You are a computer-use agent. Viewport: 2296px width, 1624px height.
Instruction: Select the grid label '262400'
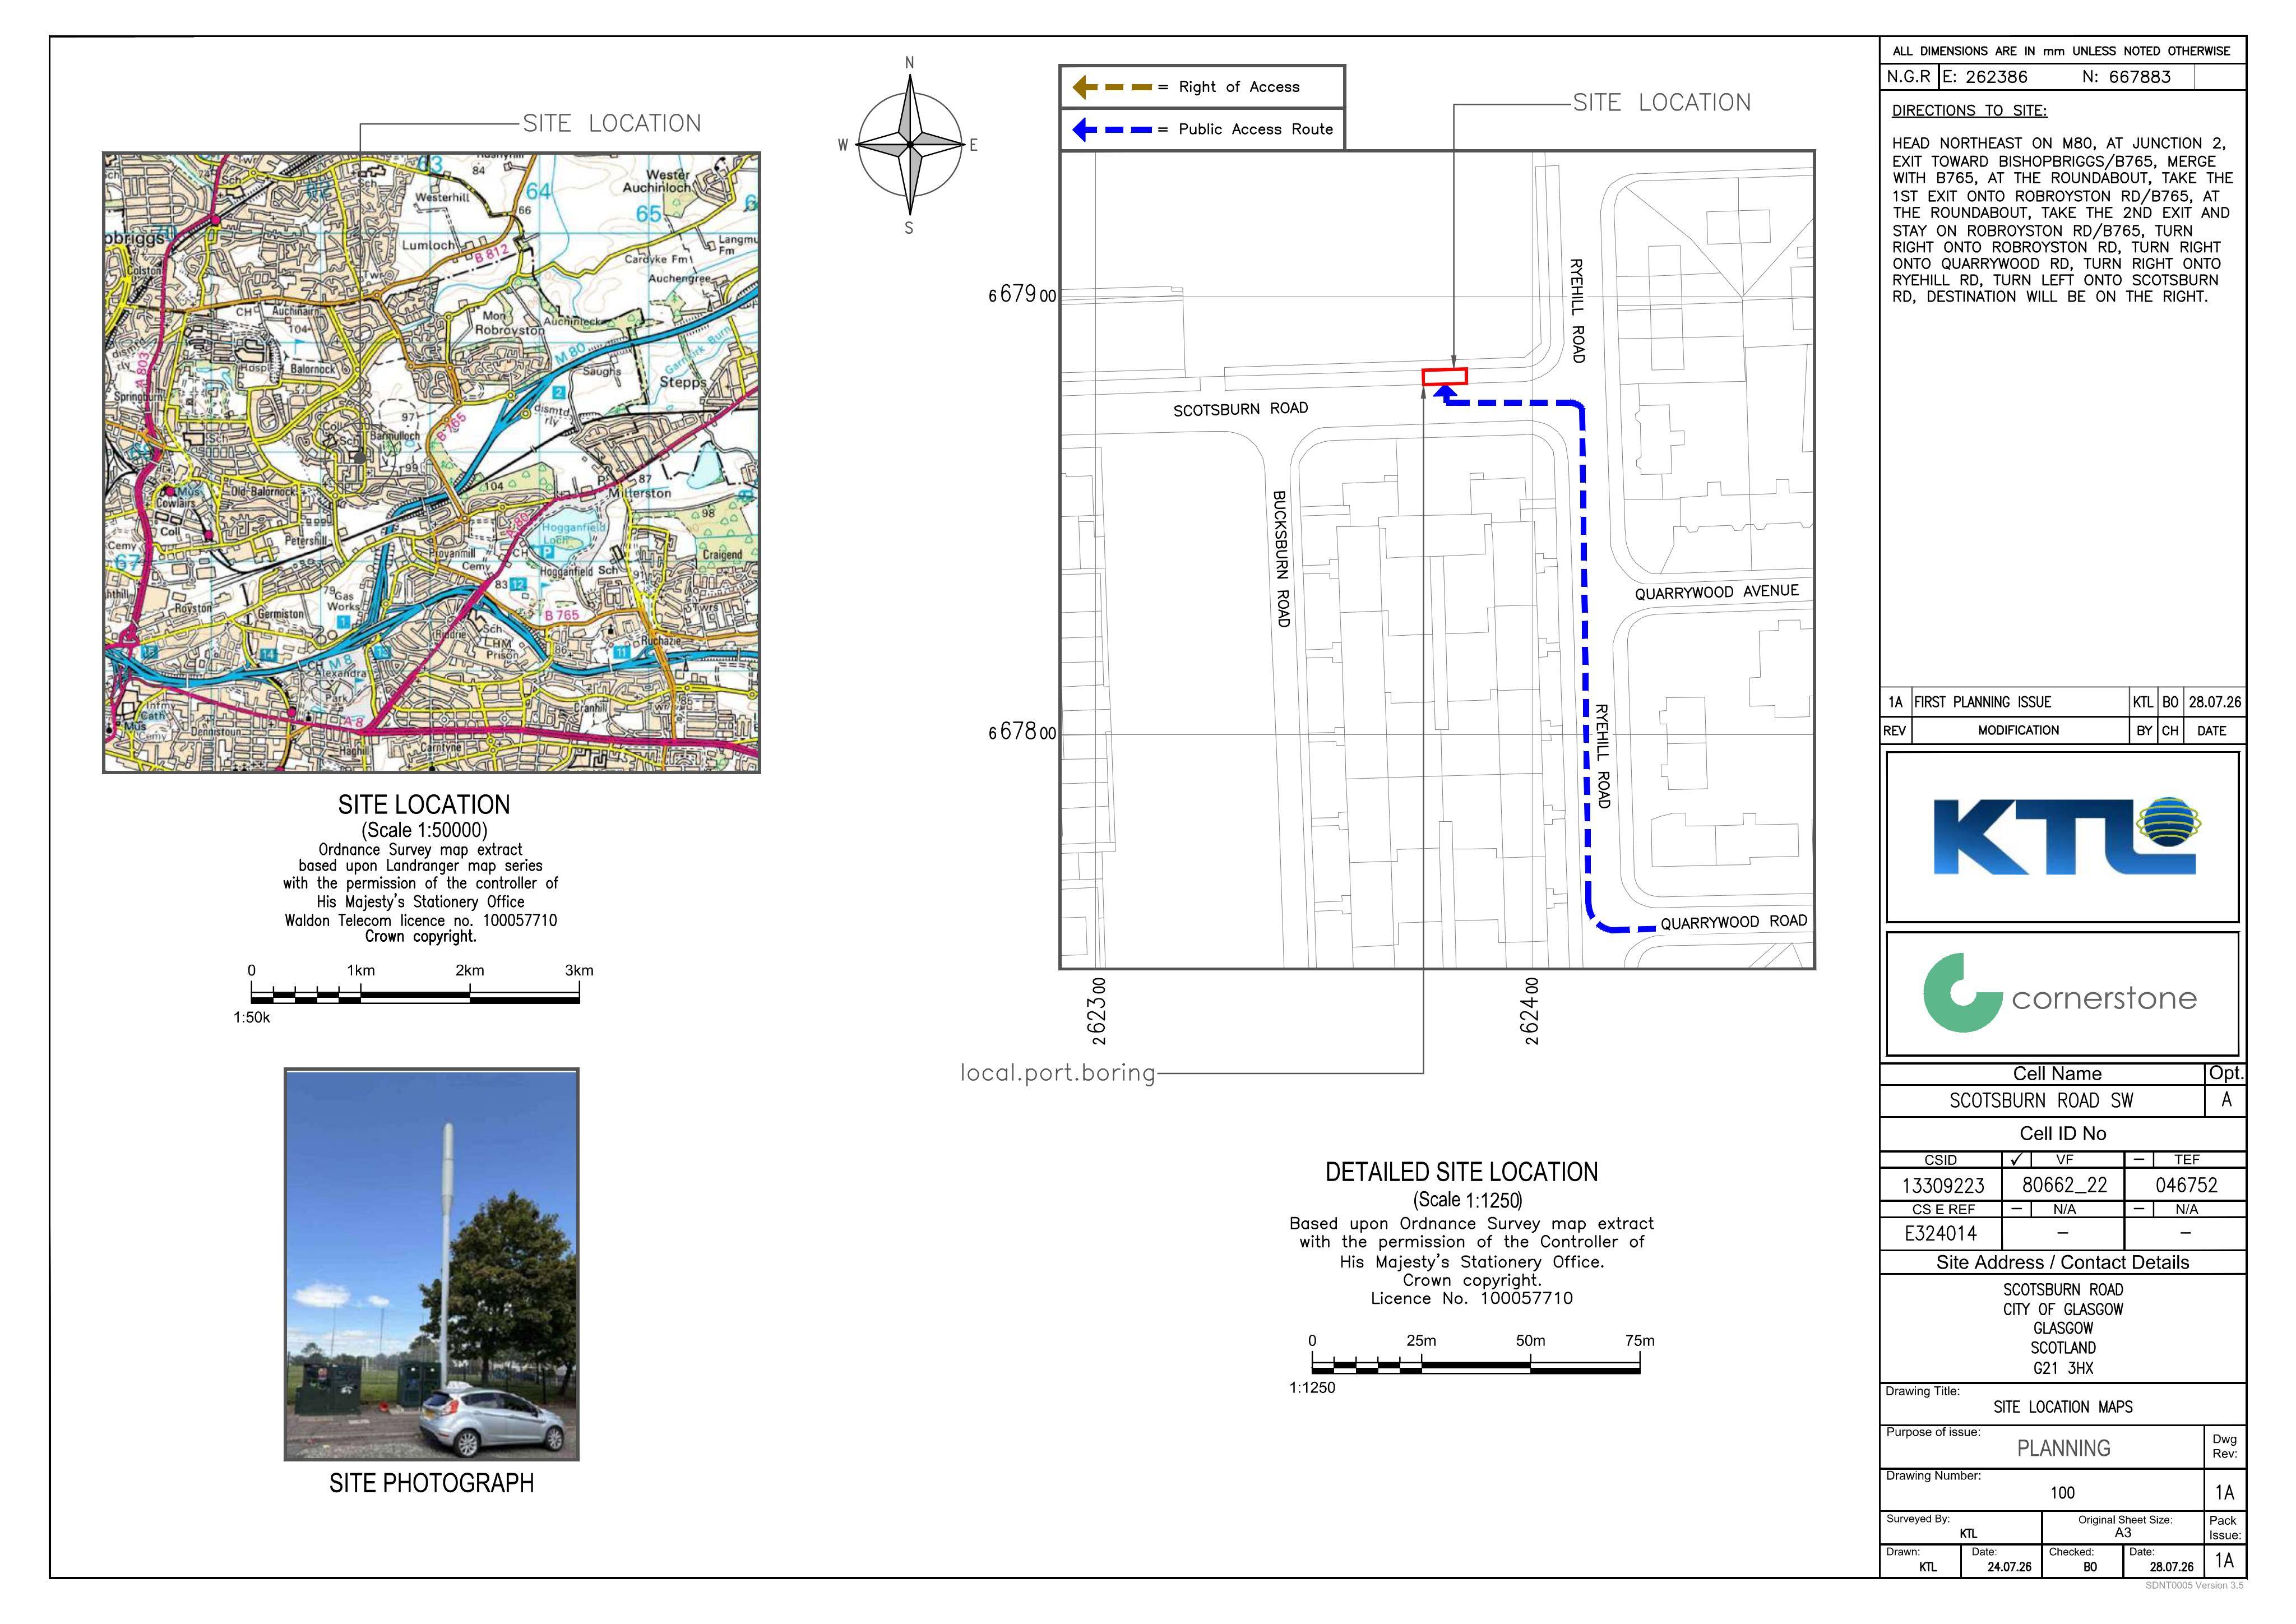1529,1011
